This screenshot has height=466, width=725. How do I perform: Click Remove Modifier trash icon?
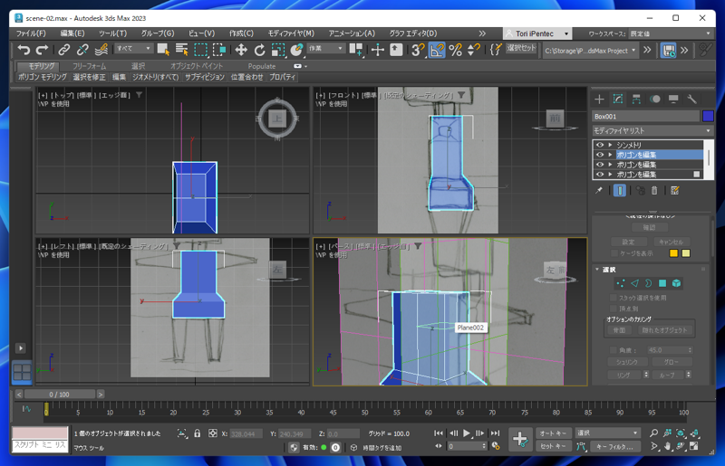(654, 190)
